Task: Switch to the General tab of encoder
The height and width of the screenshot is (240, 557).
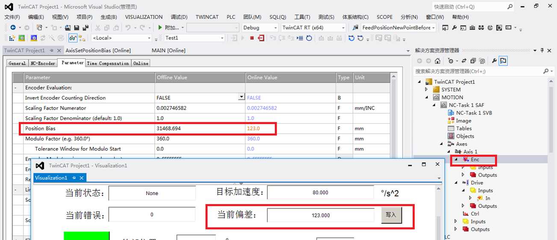Action: 17,63
